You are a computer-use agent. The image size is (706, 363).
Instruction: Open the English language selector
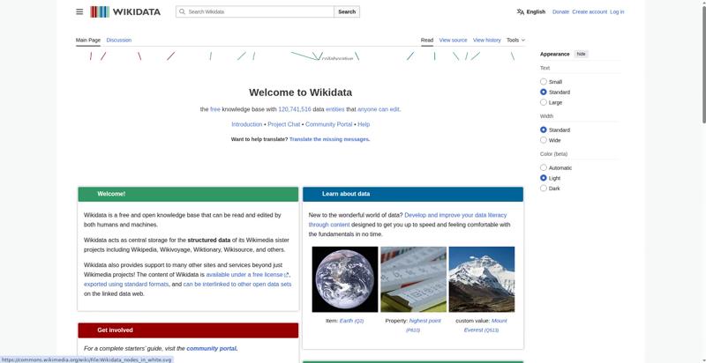click(x=535, y=11)
